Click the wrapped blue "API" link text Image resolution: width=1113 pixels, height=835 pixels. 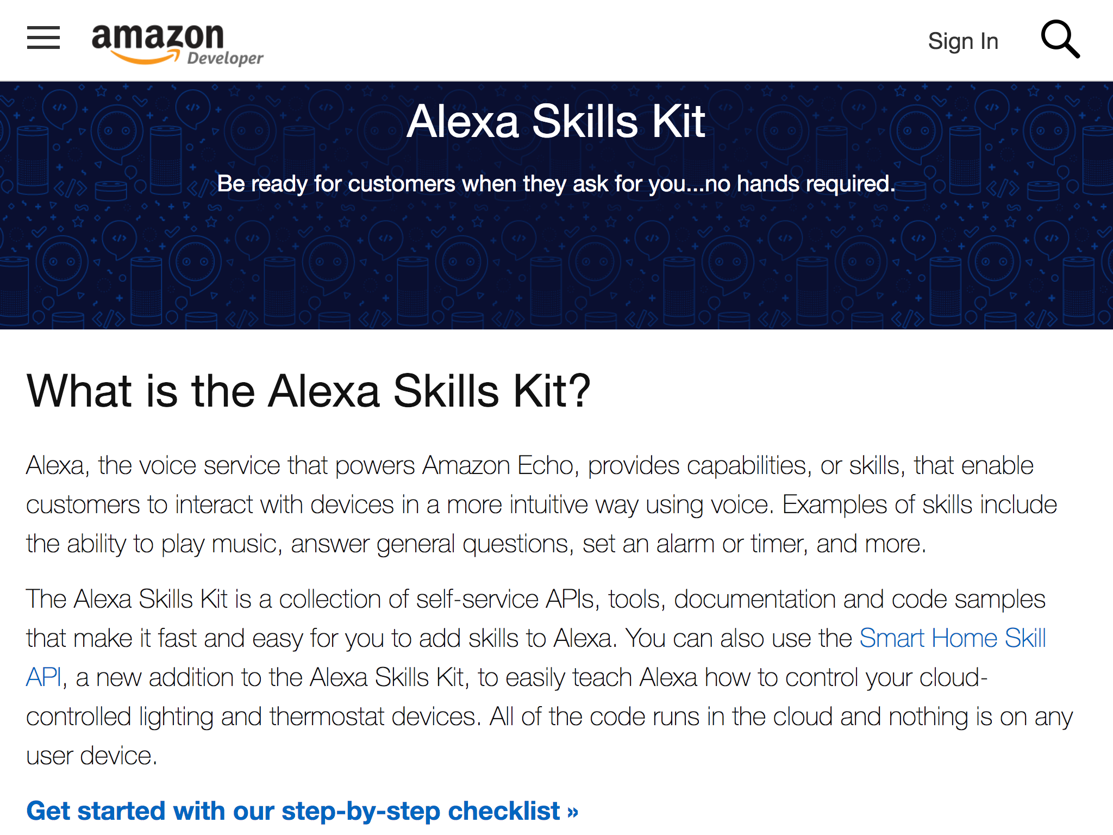(43, 677)
